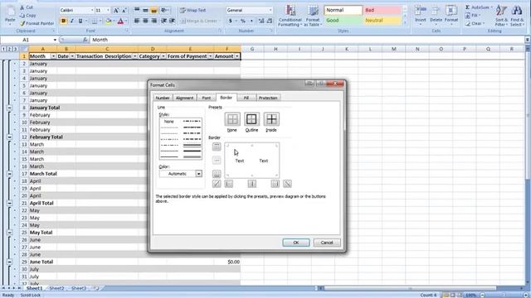Activate the Format Painter

(x=37, y=23)
